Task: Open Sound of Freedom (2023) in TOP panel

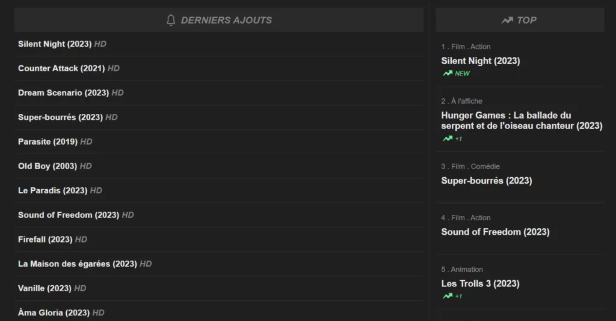Action: 495,232
